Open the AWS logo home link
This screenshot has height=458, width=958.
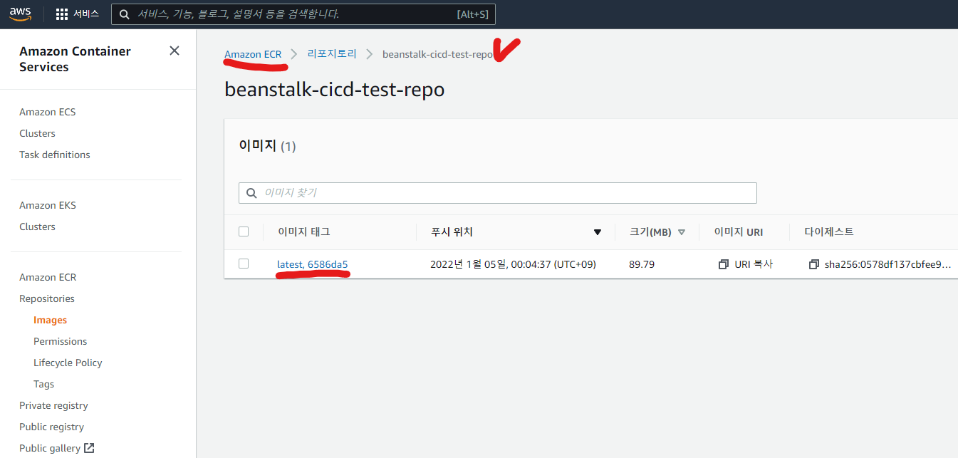[20, 14]
